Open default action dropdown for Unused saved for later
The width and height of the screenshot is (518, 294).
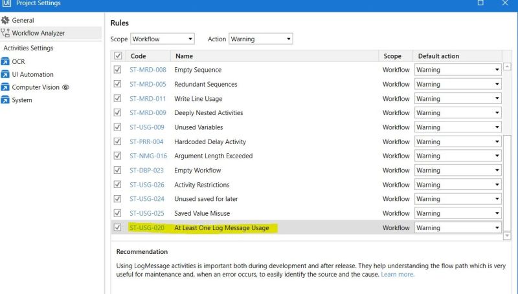click(458, 199)
